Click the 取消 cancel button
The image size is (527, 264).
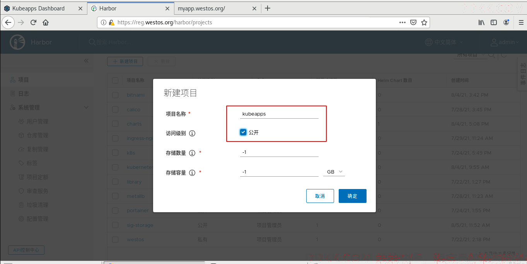[320, 196]
